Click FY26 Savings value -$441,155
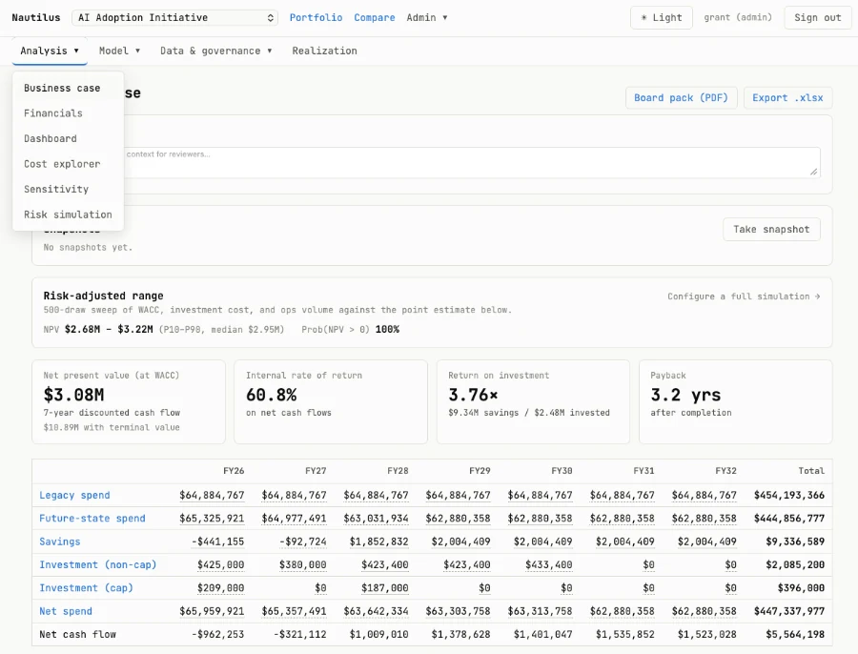Screen dimensions: 858x654 217,542
